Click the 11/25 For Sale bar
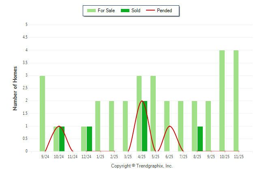Image resolution: width=262 pixels, height=176 pixels. click(x=236, y=101)
